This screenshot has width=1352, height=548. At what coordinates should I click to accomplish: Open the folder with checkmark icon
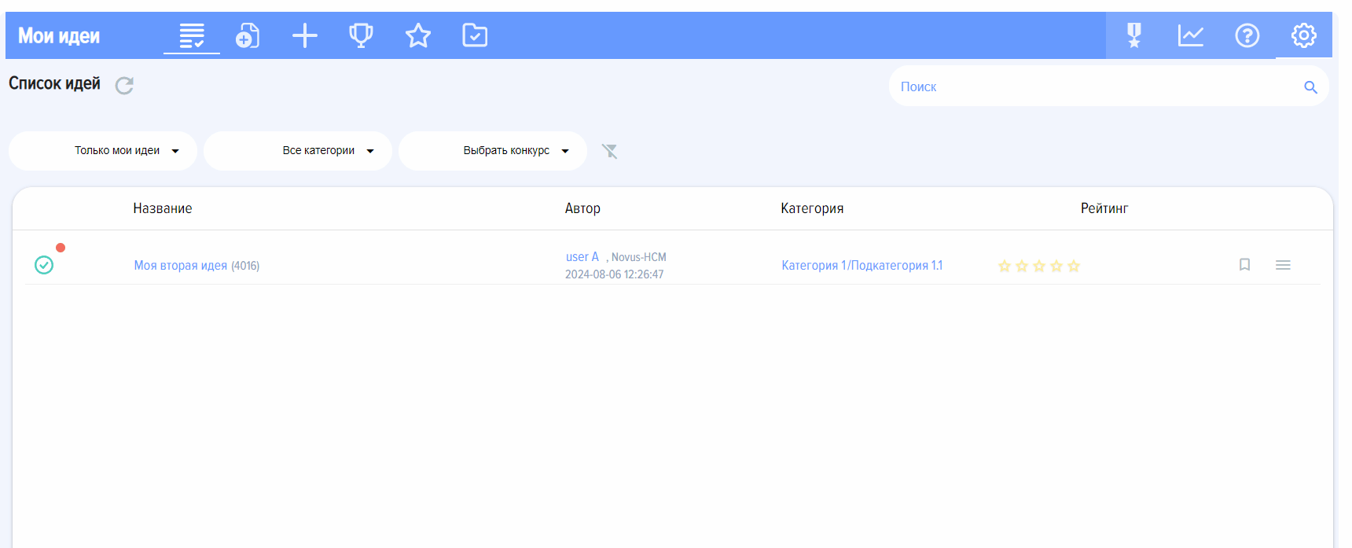475,35
